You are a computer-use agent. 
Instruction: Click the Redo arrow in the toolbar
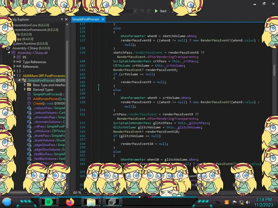pyautogui.click(x=148, y=11)
